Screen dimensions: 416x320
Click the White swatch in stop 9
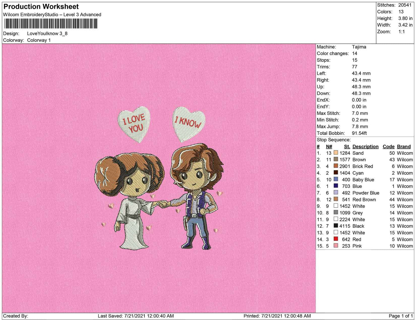[x=336, y=206]
